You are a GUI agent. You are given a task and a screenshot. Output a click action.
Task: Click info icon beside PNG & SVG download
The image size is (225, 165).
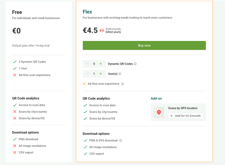pyautogui.click(x=121, y=140)
